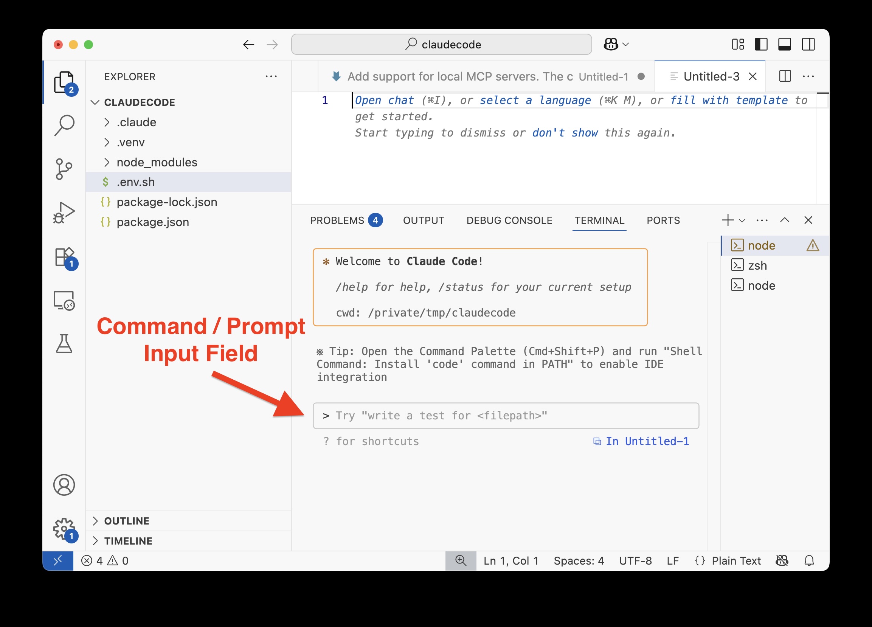Close the bottom panel
Viewport: 872px width, 627px height.
(808, 220)
